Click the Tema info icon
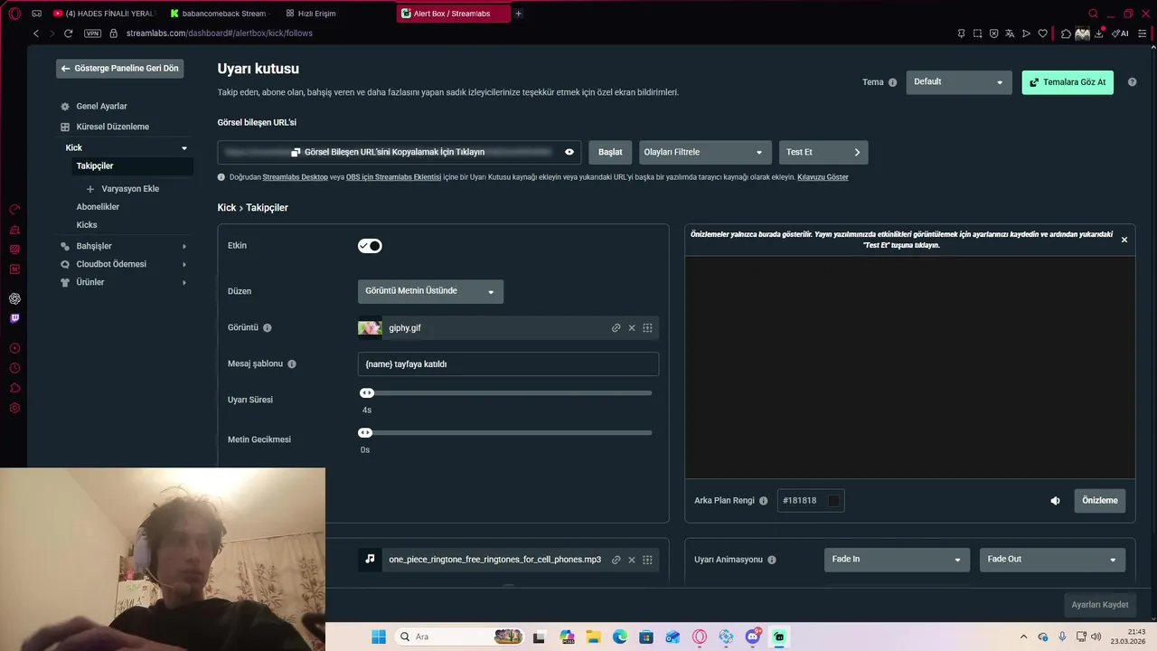 point(893,82)
